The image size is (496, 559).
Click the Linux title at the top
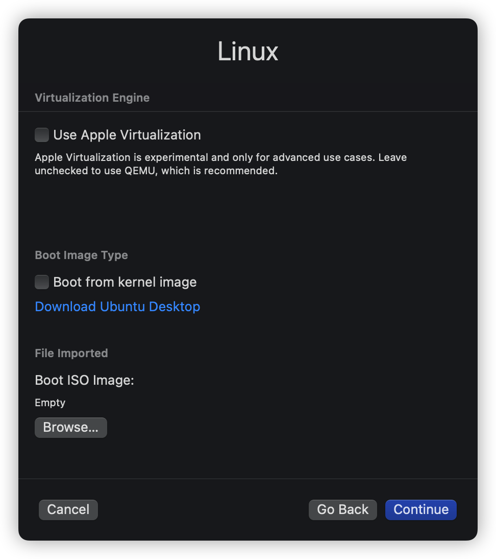[248, 52]
